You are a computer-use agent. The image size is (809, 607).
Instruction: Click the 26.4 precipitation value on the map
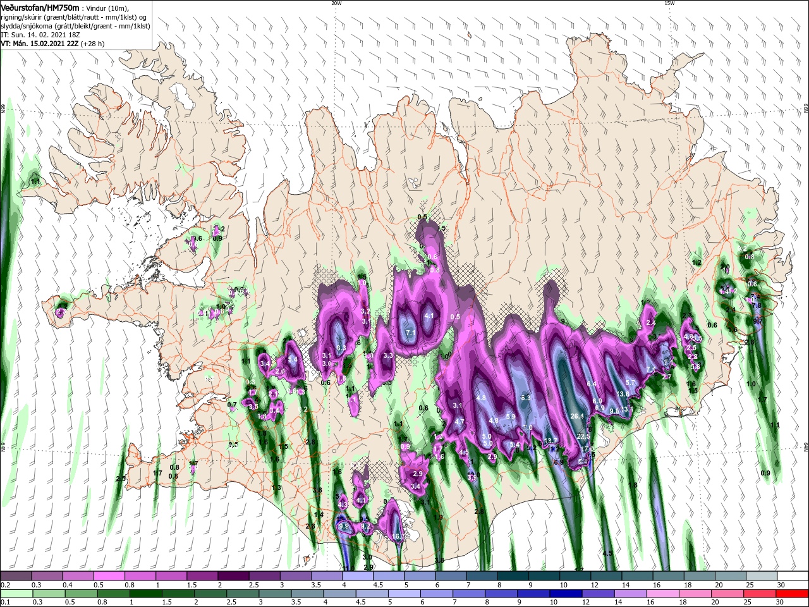(x=577, y=416)
